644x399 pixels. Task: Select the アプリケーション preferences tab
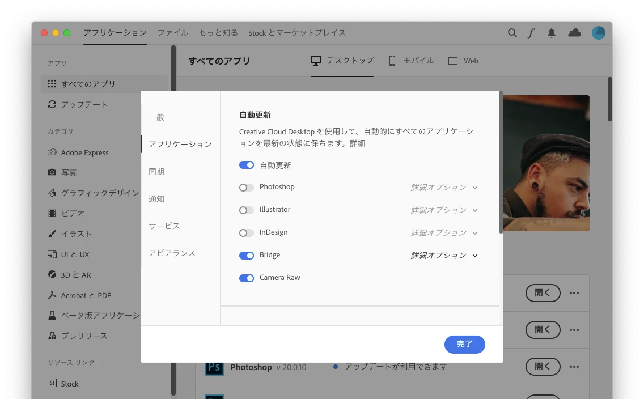[180, 144]
